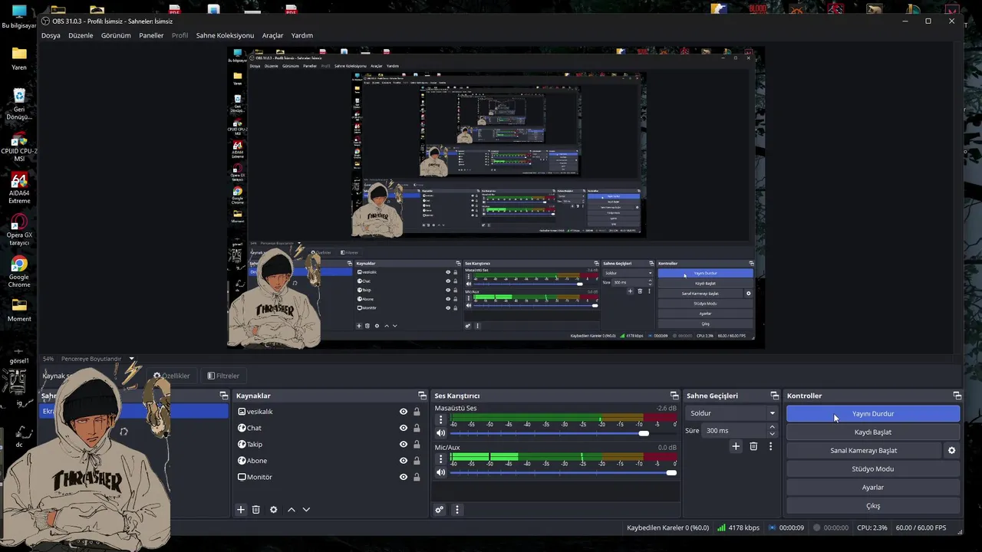This screenshot has height=552, width=982.
Task: Increase Süre duration with up stepper
Action: click(x=773, y=427)
